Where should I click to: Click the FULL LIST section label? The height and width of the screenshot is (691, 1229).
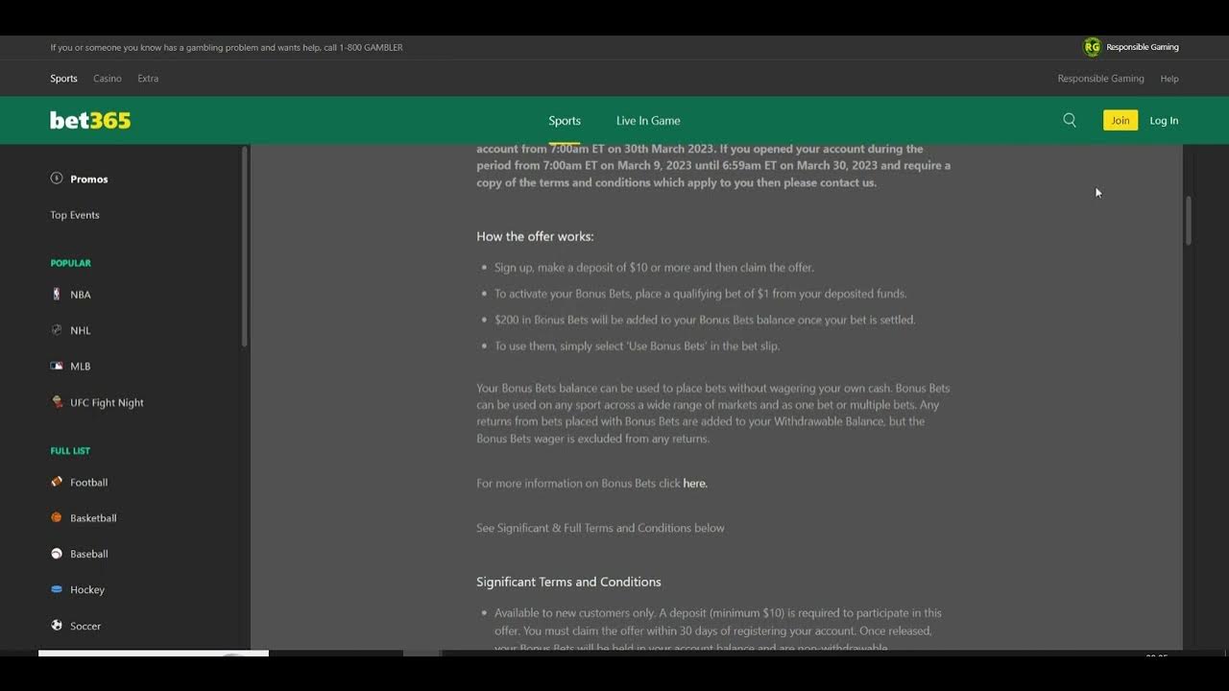point(70,451)
